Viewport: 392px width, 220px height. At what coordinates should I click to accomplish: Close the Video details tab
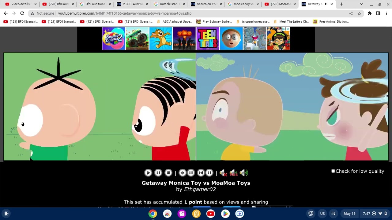[x=35, y=4]
